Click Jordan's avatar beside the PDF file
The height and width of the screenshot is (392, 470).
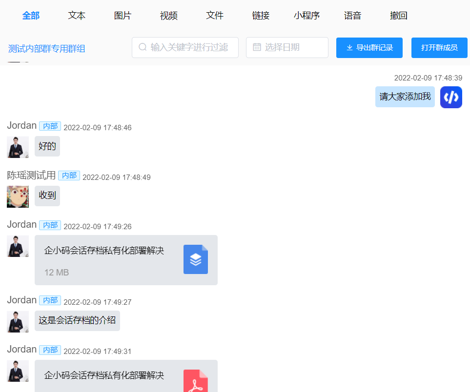(18, 371)
